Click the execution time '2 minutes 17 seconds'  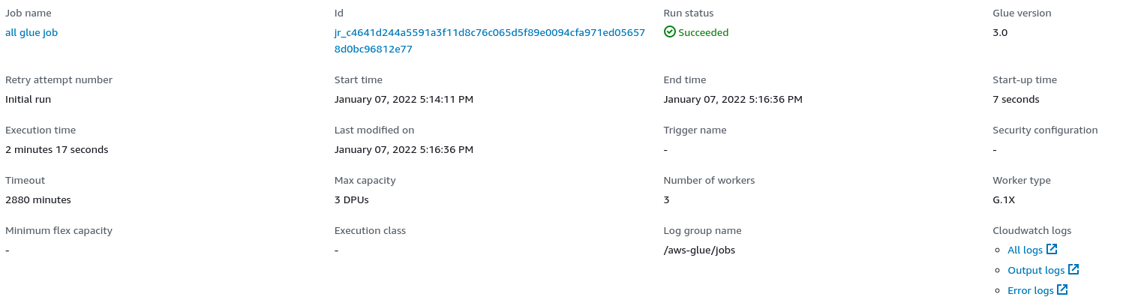[x=57, y=150]
